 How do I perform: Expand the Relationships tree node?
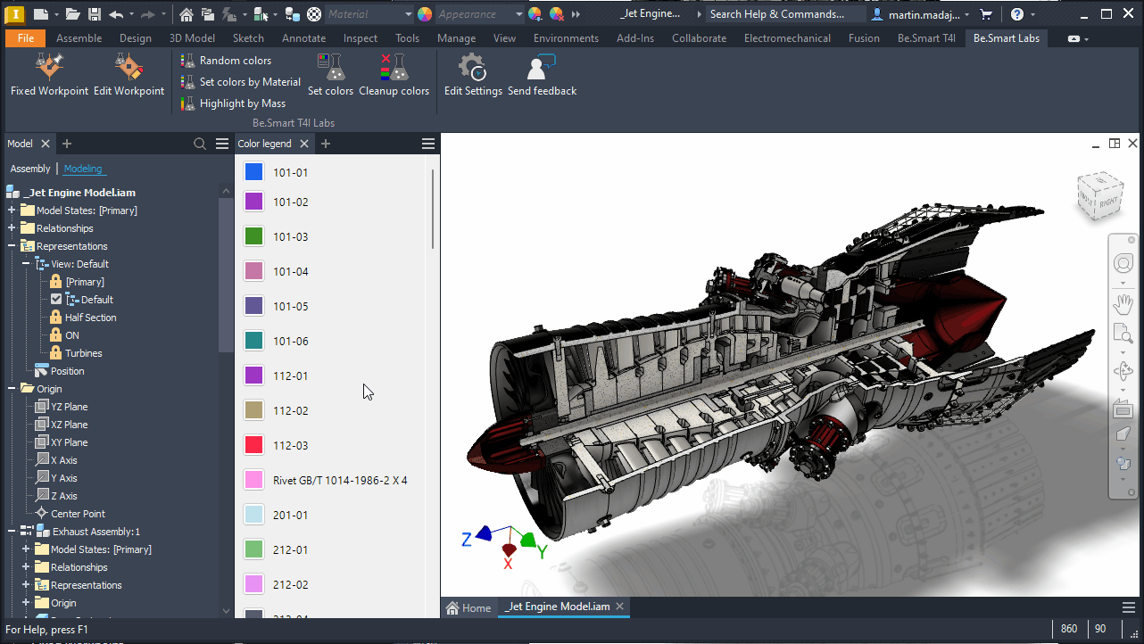(12, 228)
